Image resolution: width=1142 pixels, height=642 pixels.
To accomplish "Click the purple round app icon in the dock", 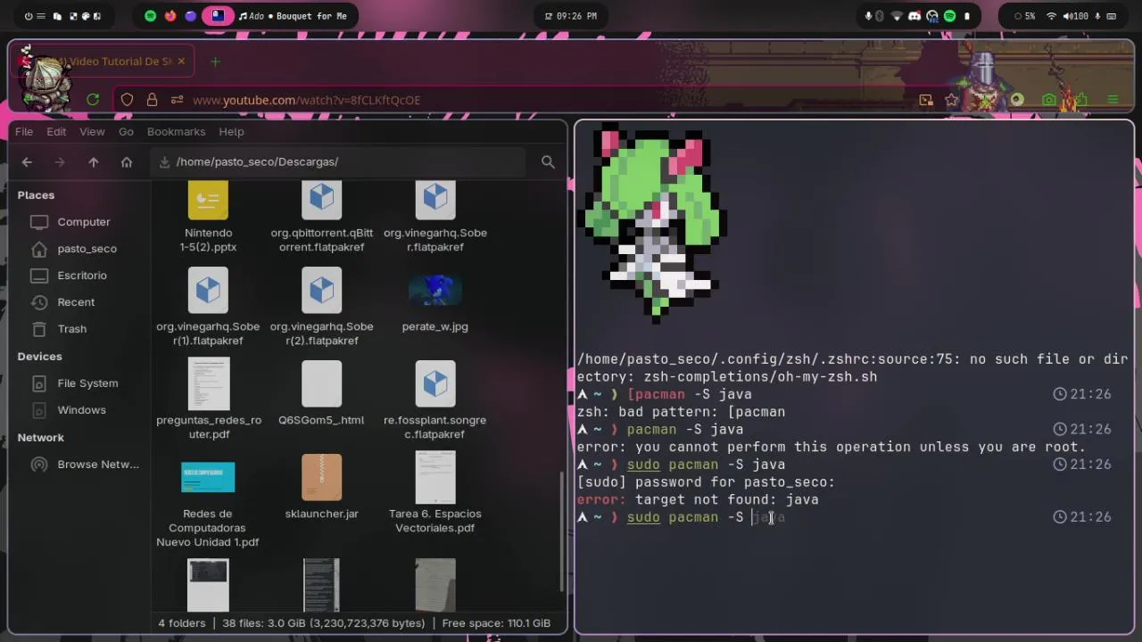I will click(191, 16).
